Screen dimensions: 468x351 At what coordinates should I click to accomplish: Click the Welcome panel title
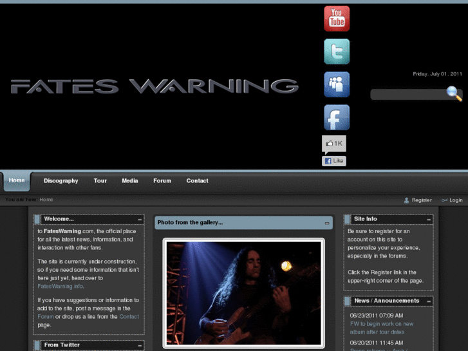point(59,219)
